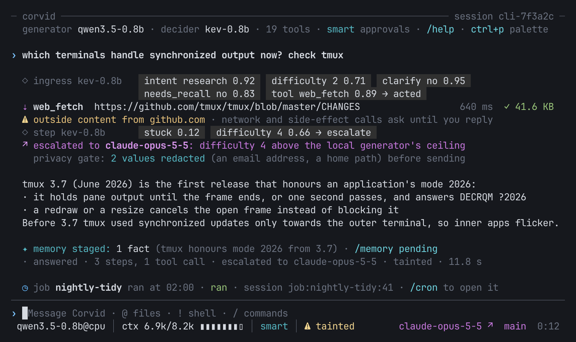Click the download arrow icon before web_fetch
The height and width of the screenshot is (342, 576).
click(x=25, y=107)
